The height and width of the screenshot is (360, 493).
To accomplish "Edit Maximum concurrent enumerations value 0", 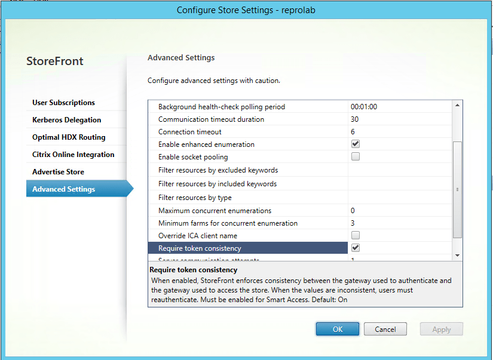I will 400,211.
